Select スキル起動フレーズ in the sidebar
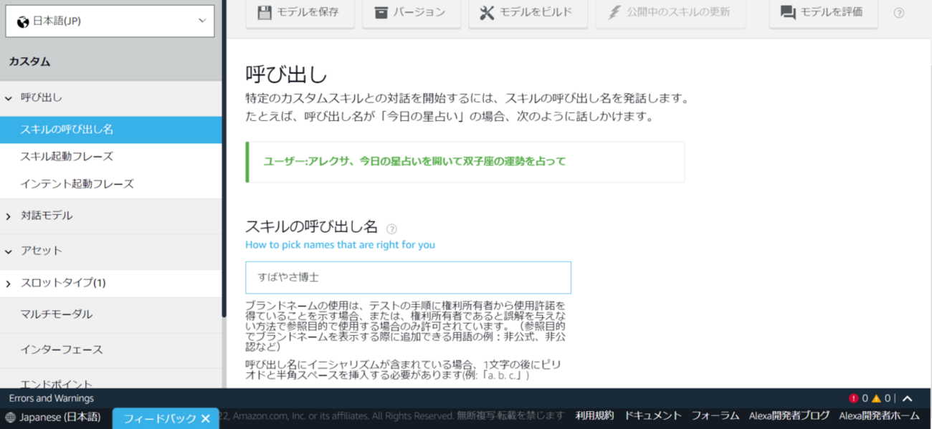This screenshot has height=429, width=932. (67, 156)
